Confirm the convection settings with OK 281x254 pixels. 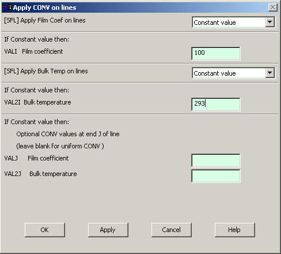point(45,230)
